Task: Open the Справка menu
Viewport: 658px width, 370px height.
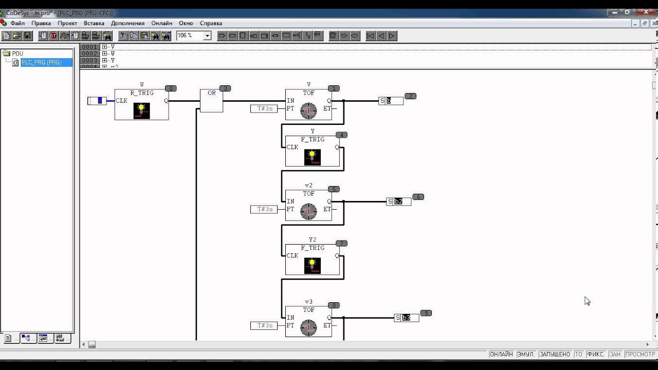Action: click(x=211, y=23)
